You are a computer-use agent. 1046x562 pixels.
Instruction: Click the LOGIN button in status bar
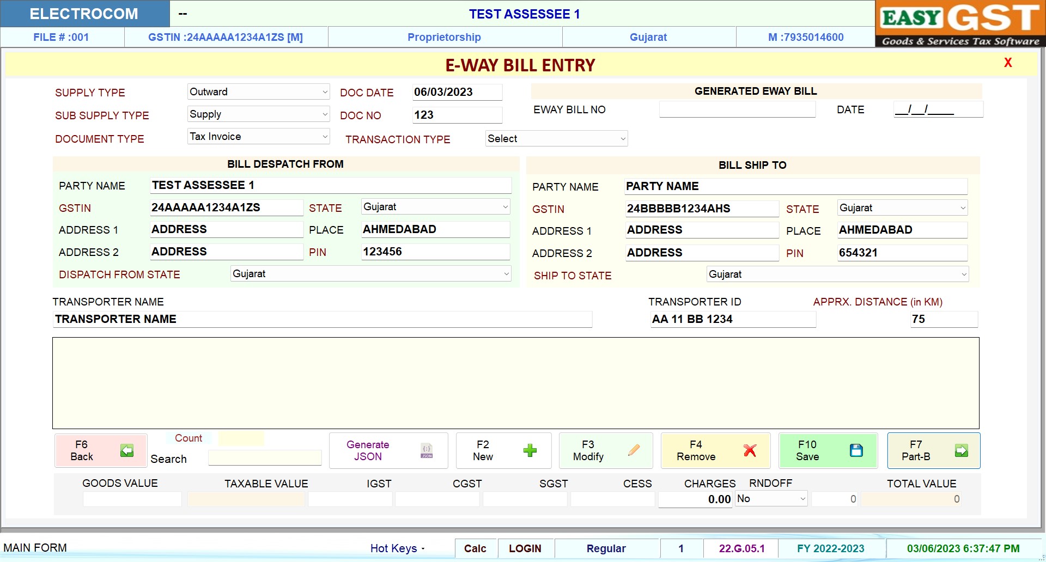(525, 548)
